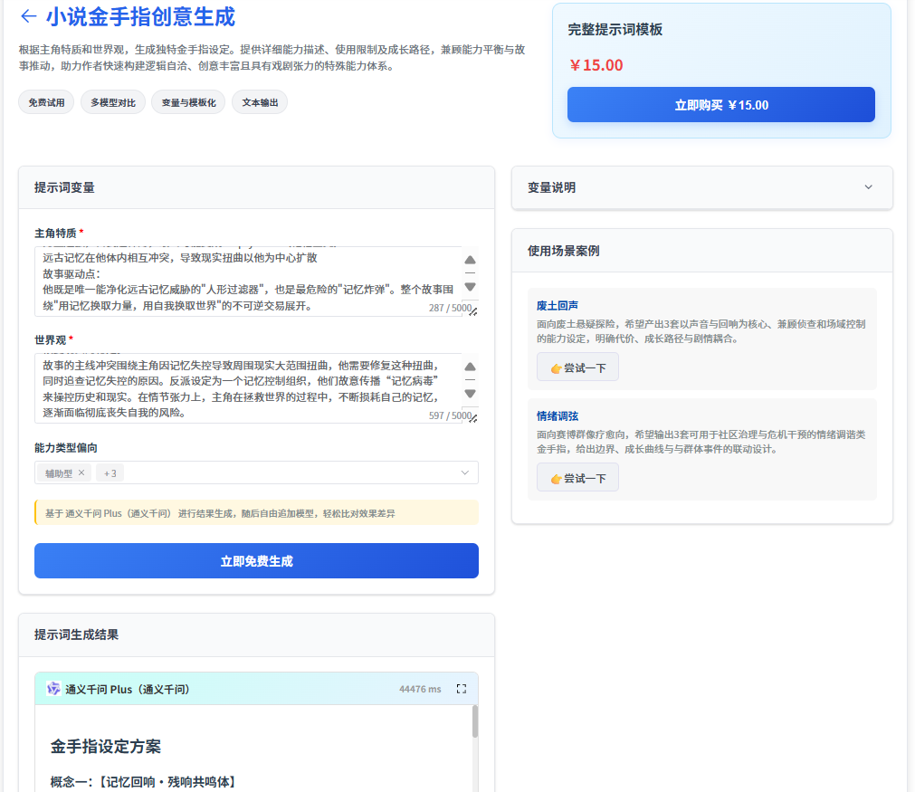This screenshot has height=792, width=915.
Task: Show hidden selections via the +3 tag
Action: [110, 472]
